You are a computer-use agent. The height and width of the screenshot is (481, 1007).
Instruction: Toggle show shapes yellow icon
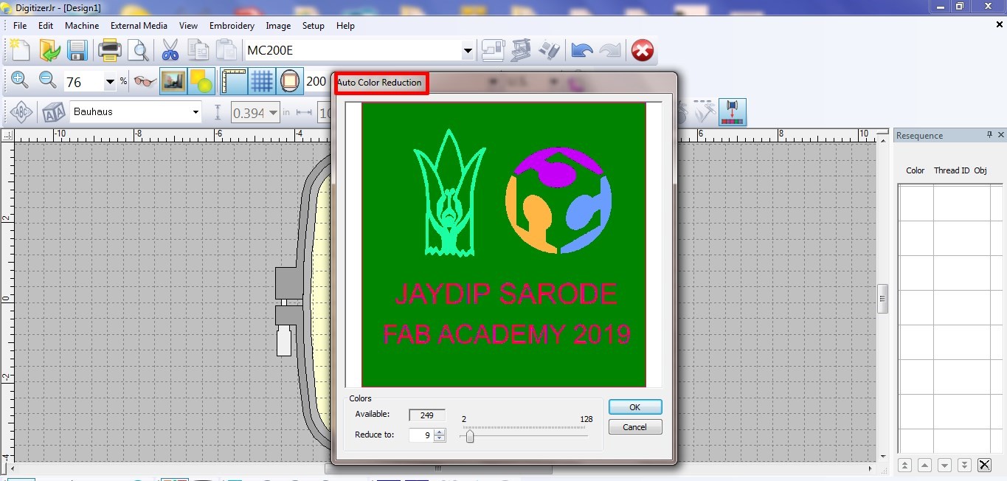click(x=201, y=81)
